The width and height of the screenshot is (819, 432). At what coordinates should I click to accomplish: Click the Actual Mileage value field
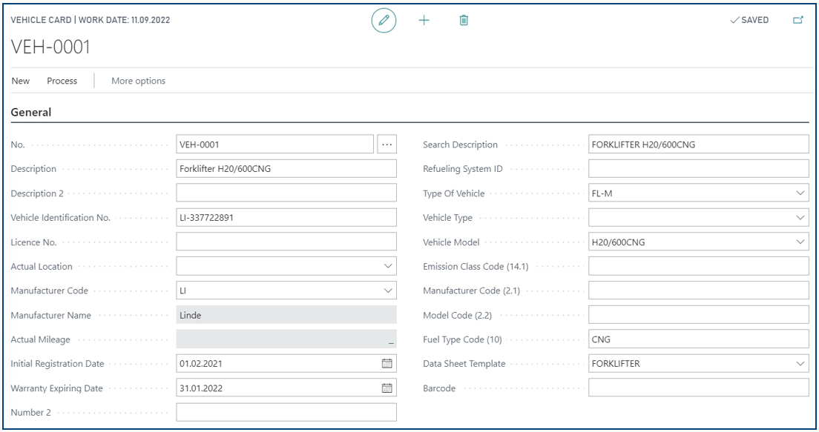[286, 339]
